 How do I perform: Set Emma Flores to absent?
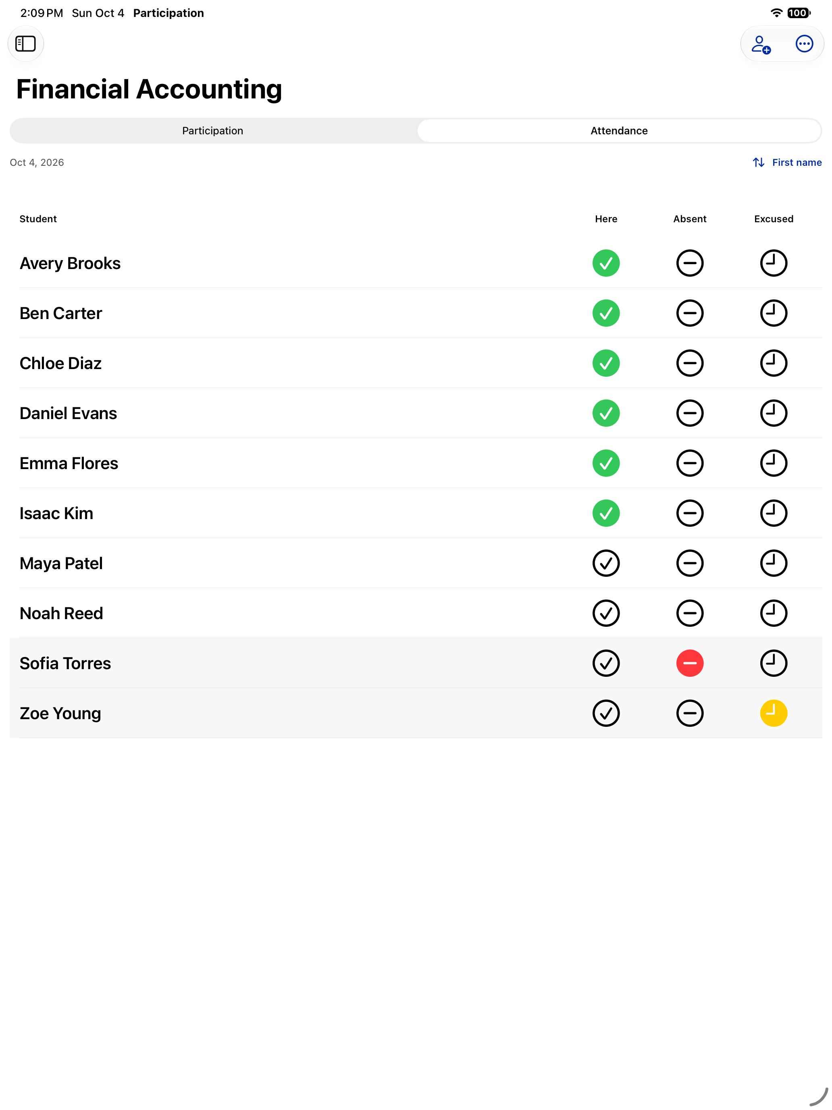coord(690,463)
